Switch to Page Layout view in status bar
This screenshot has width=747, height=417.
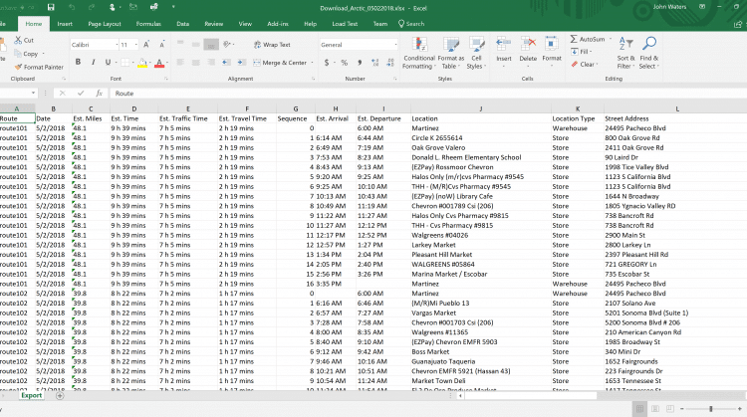click(x=655, y=408)
